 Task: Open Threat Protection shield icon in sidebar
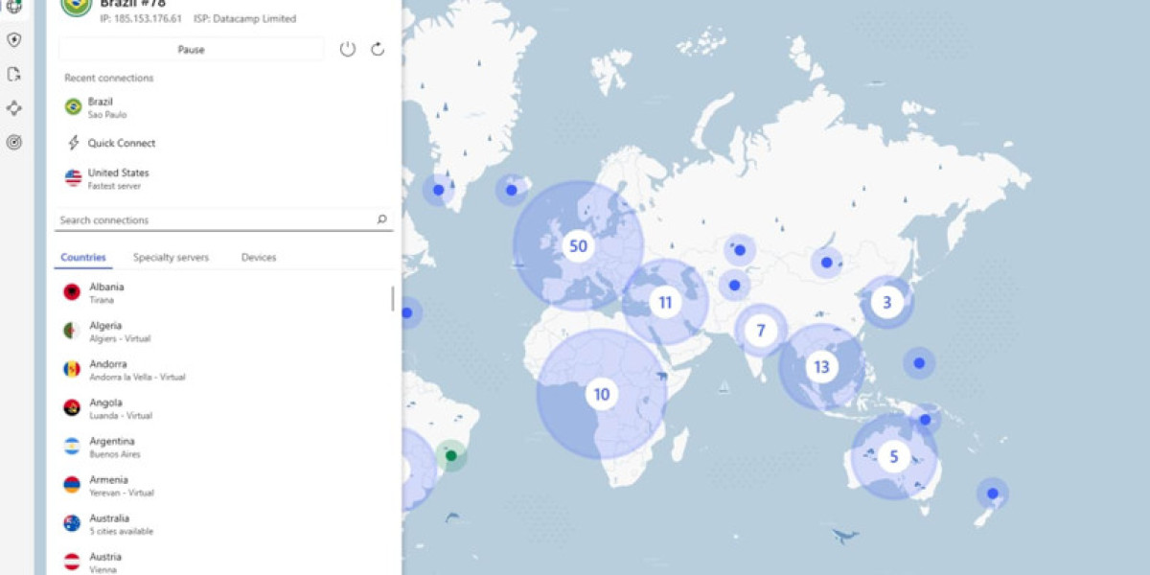coord(13,40)
